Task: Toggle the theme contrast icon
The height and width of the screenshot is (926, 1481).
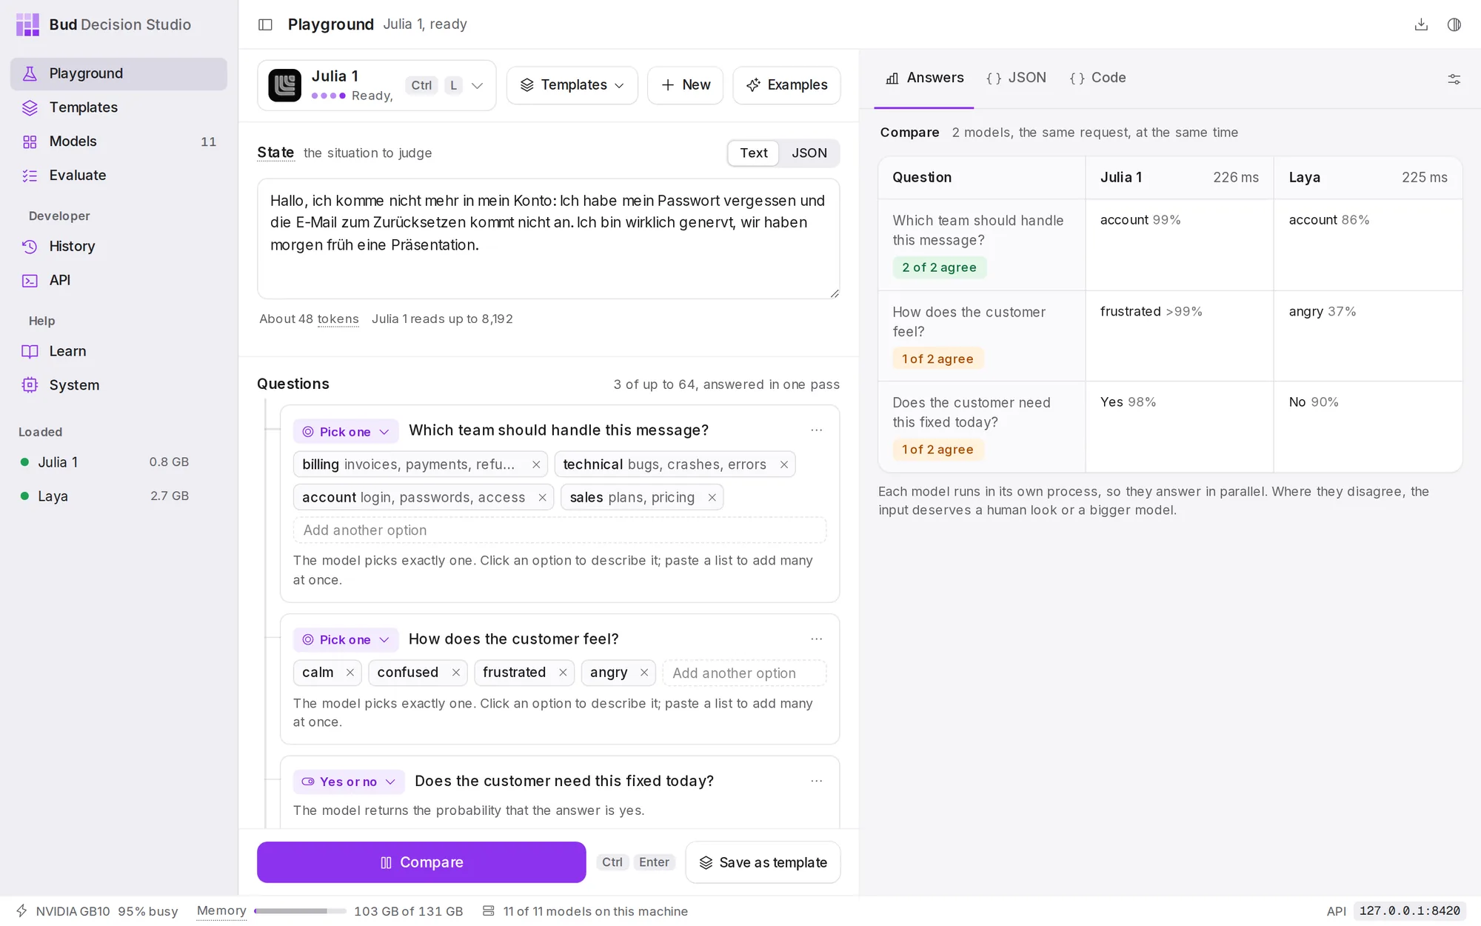Action: tap(1454, 24)
